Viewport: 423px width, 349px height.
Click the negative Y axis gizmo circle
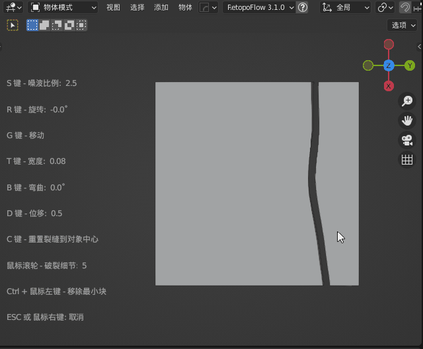pyautogui.click(x=368, y=65)
